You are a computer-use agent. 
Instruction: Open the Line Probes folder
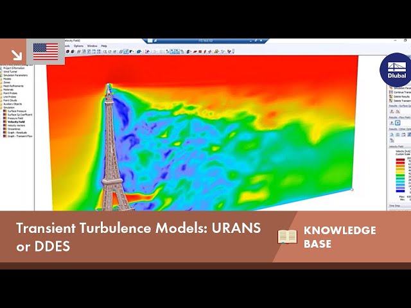tap(10, 97)
